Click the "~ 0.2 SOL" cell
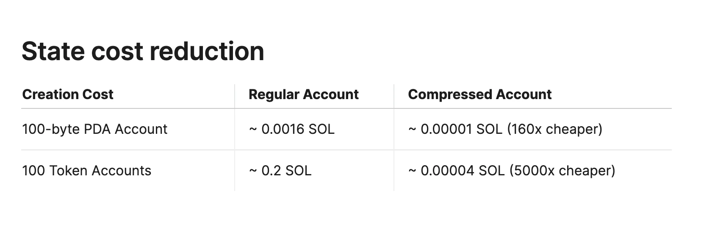 (x=280, y=171)
